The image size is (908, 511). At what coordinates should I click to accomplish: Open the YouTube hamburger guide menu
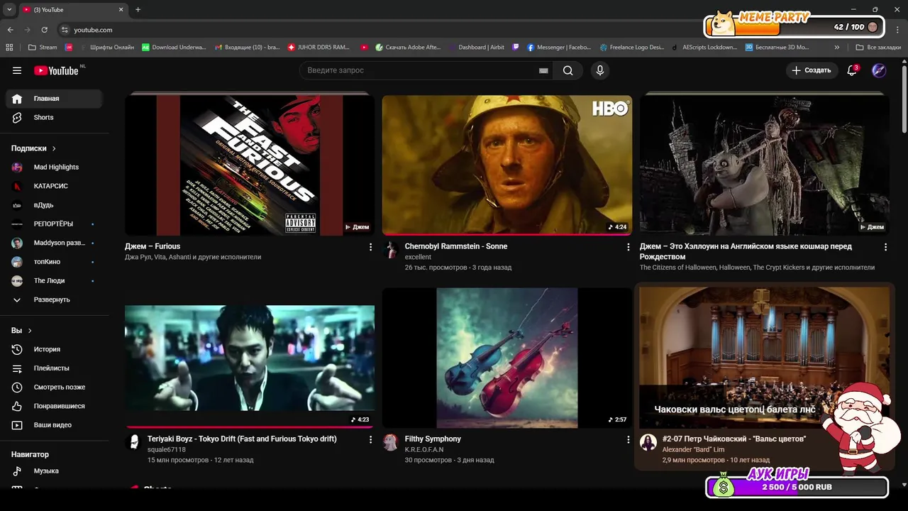[x=17, y=70]
